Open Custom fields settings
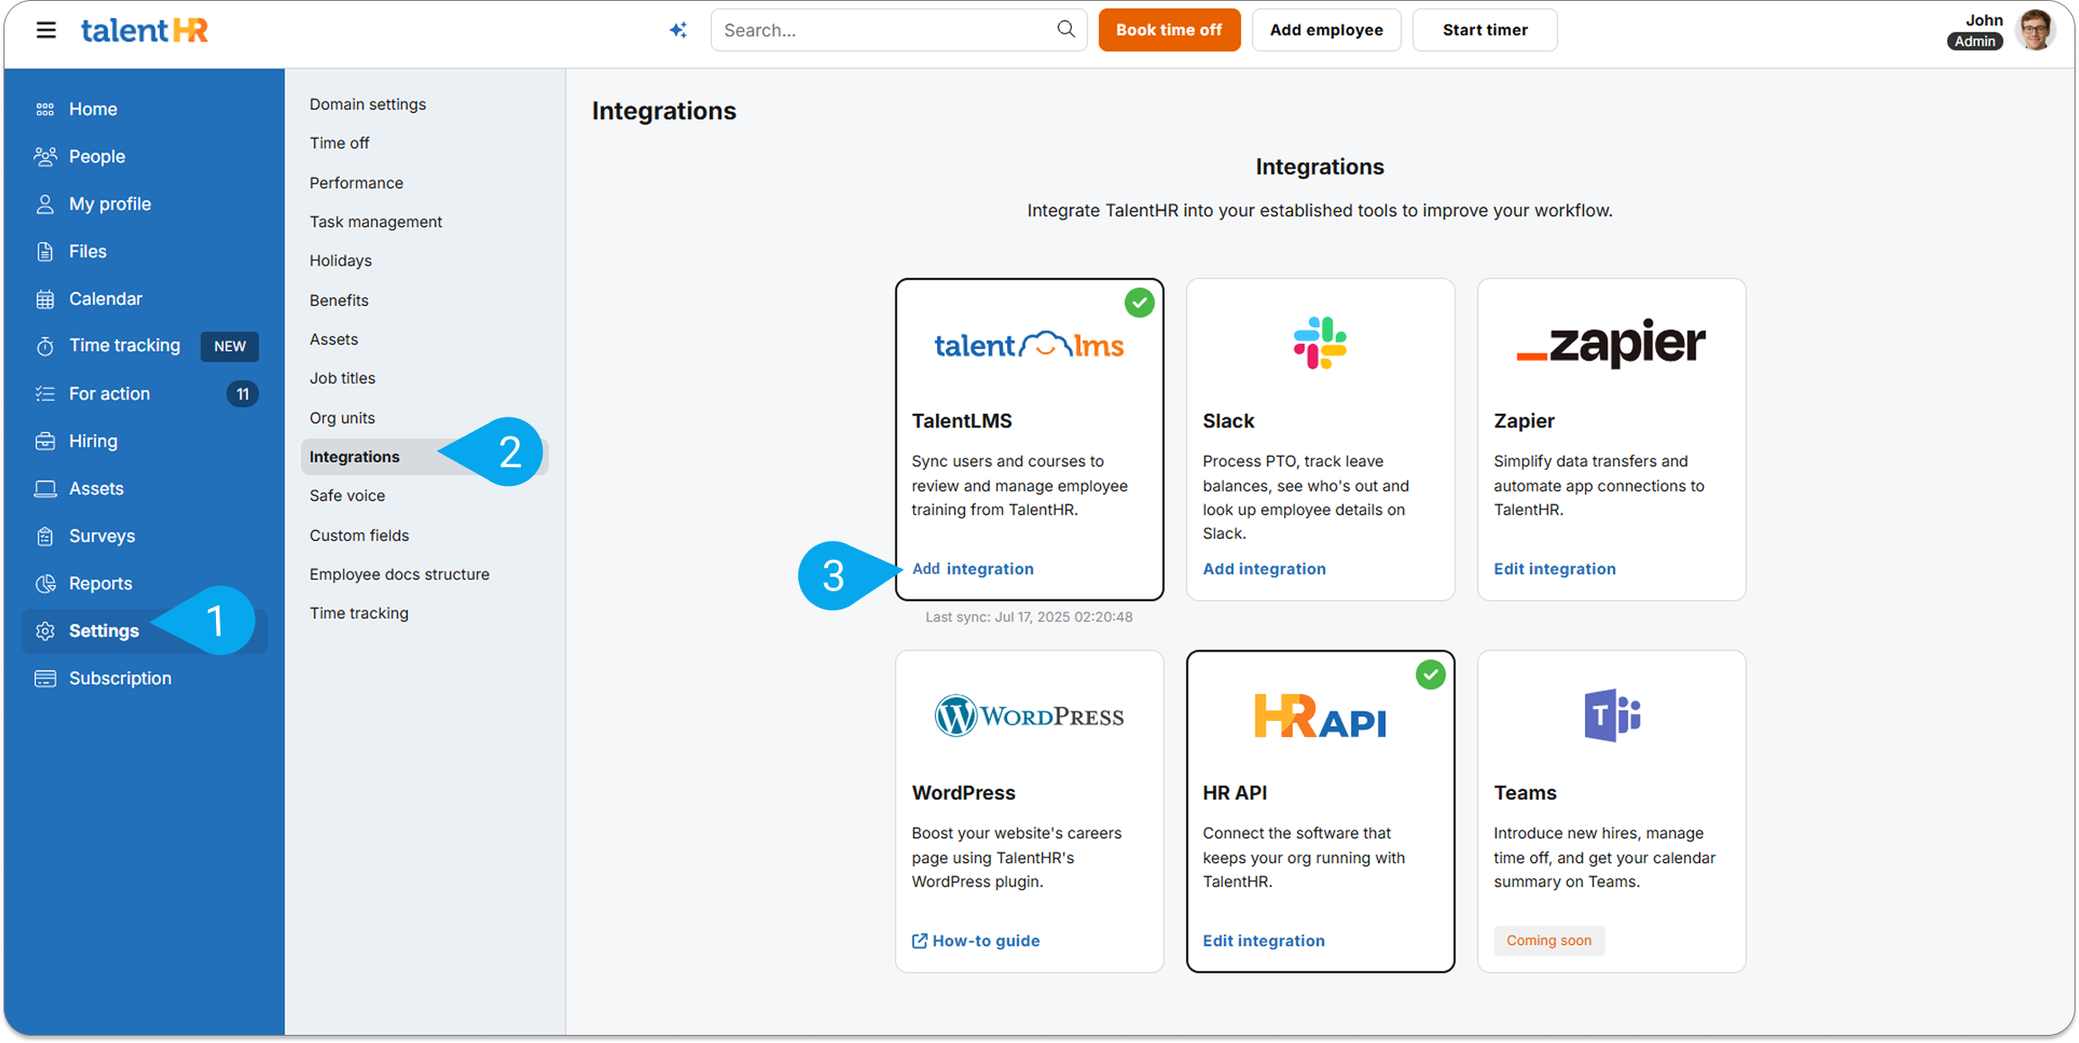 (x=359, y=535)
